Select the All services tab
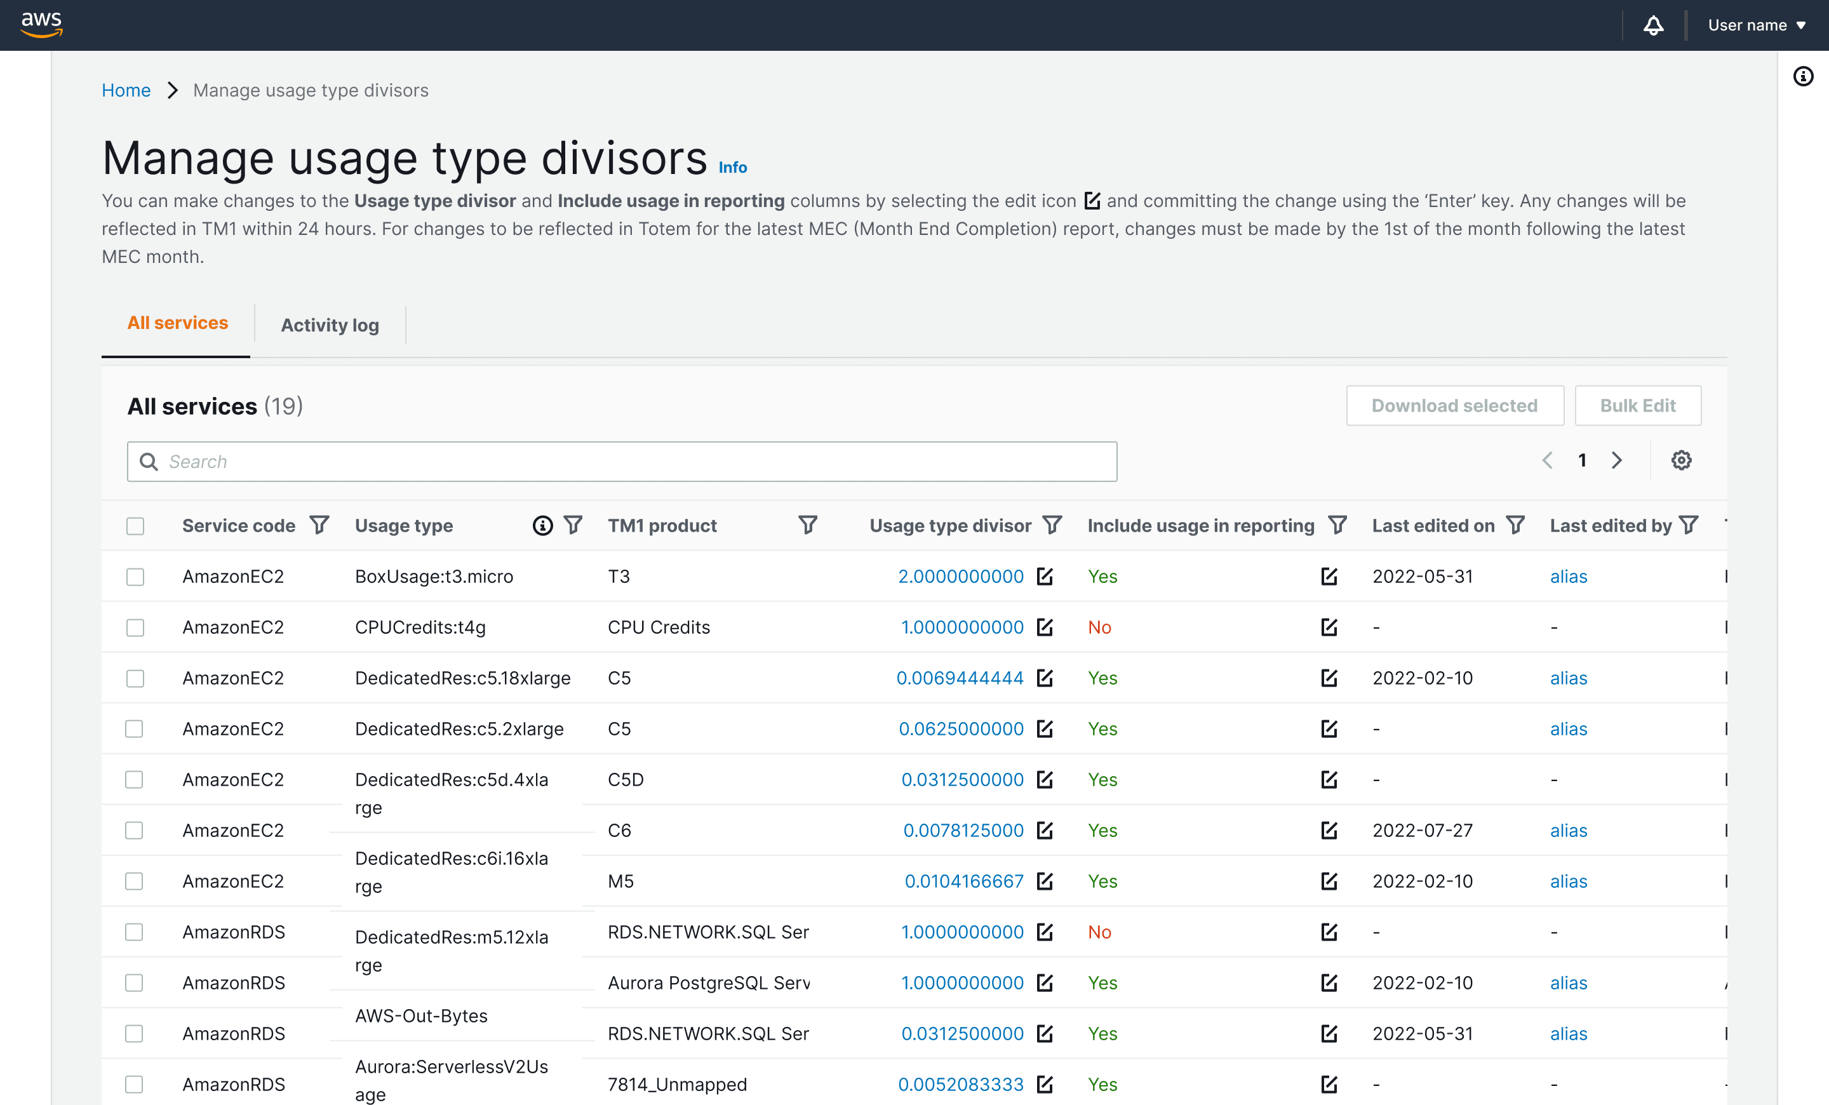This screenshot has width=1829, height=1105. tap(177, 323)
